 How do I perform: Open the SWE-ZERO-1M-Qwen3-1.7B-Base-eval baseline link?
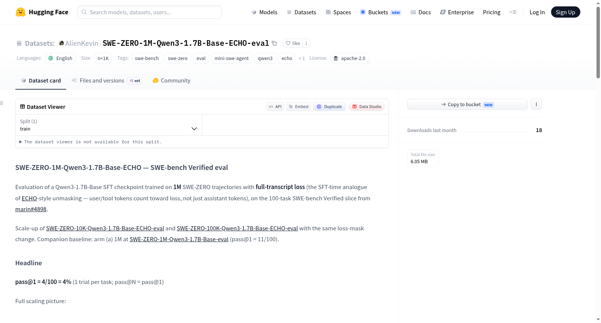(x=179, y=239)
